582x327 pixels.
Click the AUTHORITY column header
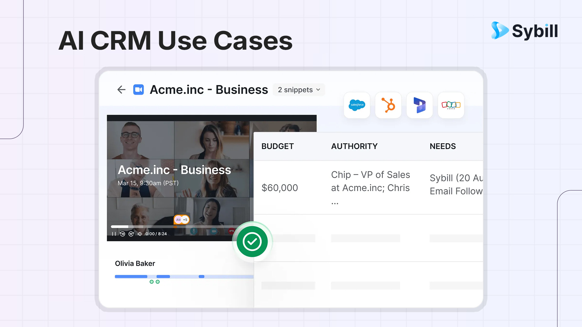coord(354,146)
